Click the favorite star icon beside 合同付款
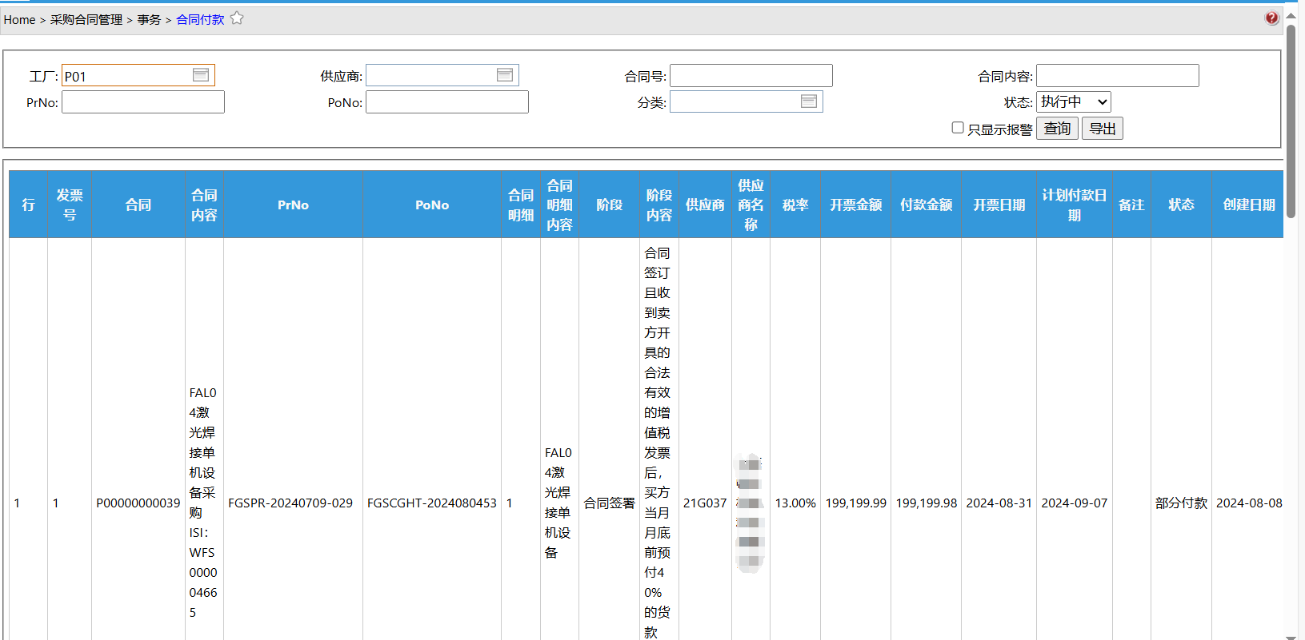The image size is (1305, 640). click(x=237, y=18)
